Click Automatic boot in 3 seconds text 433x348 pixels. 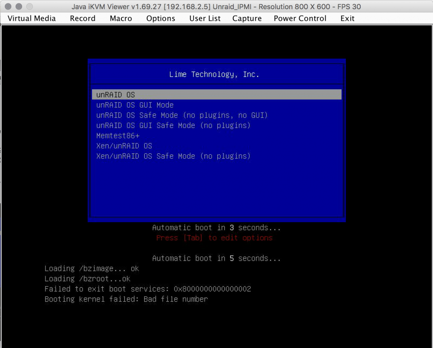pos(216,227)
